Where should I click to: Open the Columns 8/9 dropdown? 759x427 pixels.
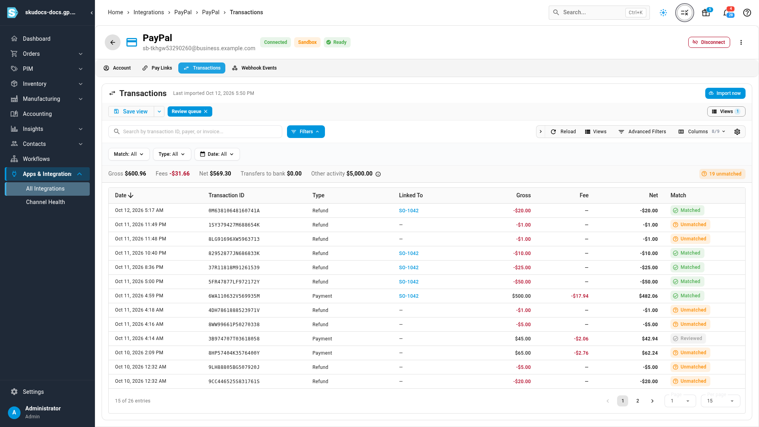(x=702, y=132)
